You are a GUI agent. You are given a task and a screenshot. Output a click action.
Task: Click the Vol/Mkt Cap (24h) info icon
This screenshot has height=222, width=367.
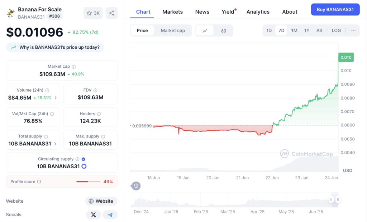[x=52, y=114]
